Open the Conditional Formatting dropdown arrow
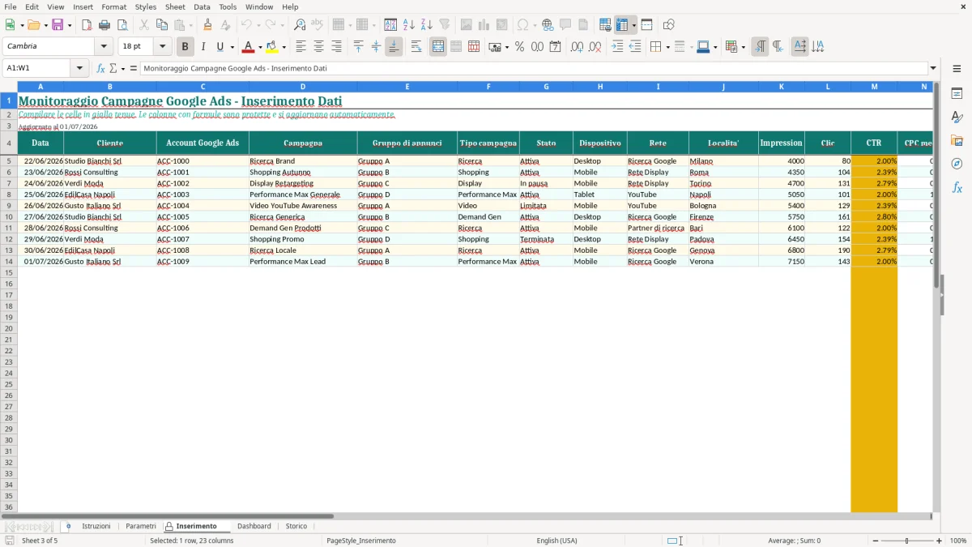The width and height of the screenshot is (972, 547). click(743, 47)
